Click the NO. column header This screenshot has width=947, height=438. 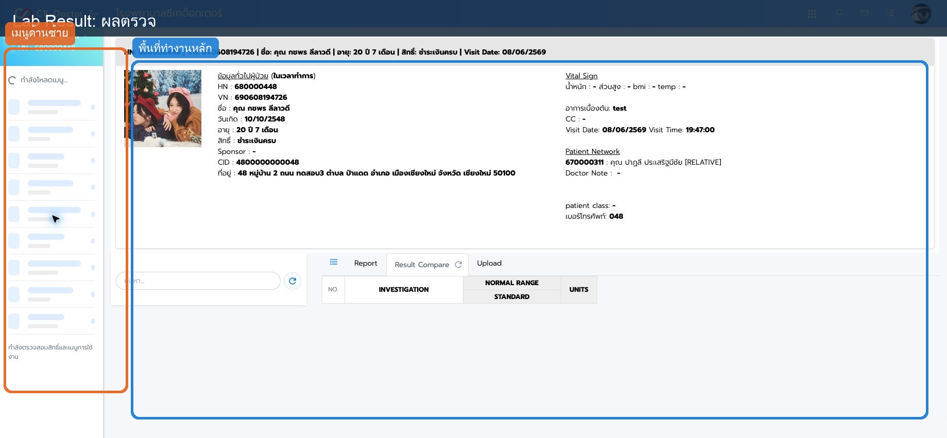point(333,290)
